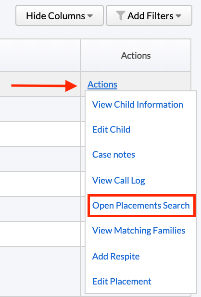The height and width of the screenshot is (297, 201).
Task: Click the highlighted row cell left of Actions link
Action: pos(40,84)
